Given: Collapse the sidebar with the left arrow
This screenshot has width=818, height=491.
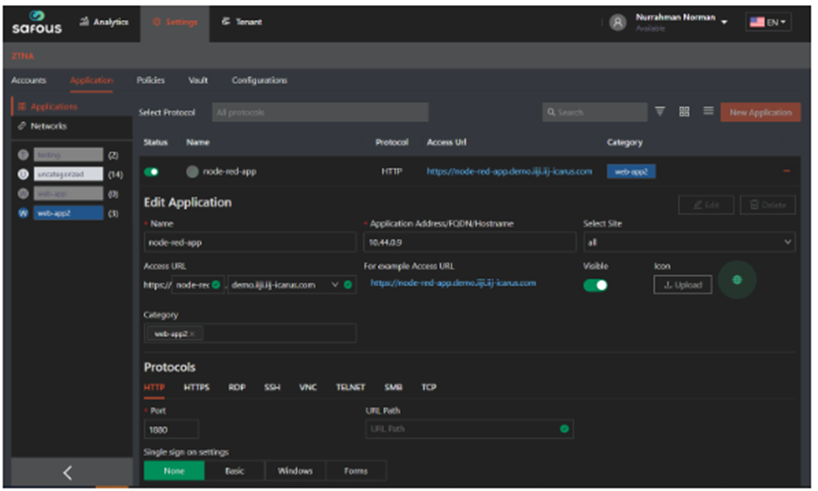Looking at the screenshot, I should tap(68, 473).
